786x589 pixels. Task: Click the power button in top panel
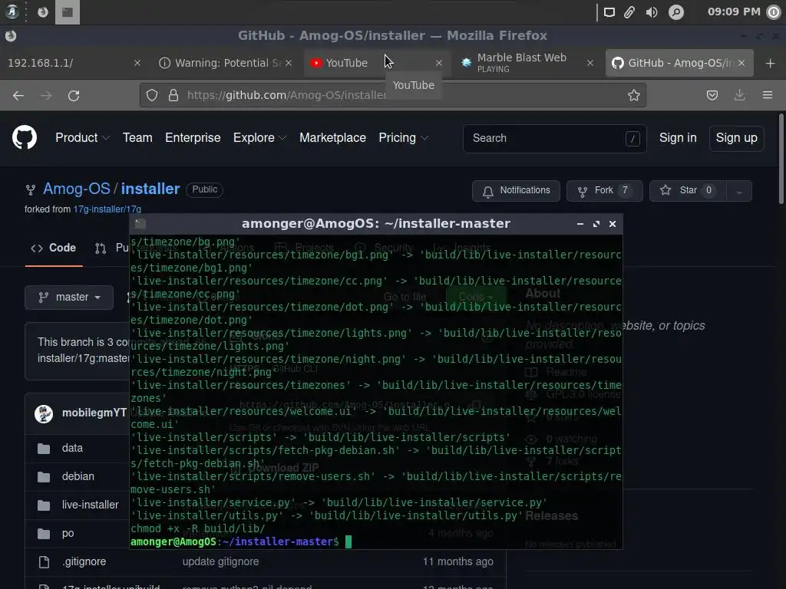pos(774,12)
